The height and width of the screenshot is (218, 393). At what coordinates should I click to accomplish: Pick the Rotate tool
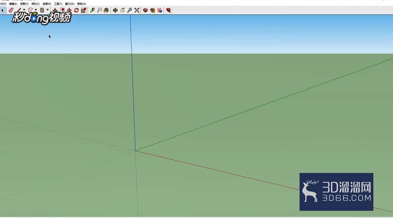coord(77,10)
